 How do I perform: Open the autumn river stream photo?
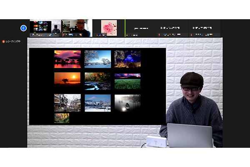pyautogui.click(x=98, y=81)
